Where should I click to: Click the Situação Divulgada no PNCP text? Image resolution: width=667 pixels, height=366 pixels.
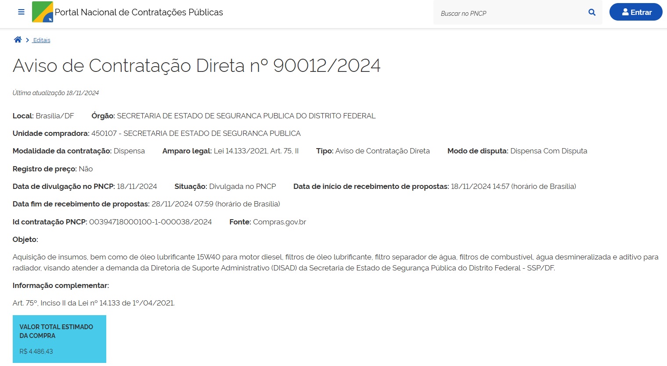tap(242, 186)
